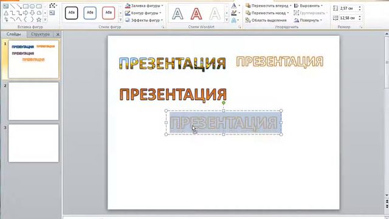
Task: Select the Elbow Arrow Connector shape
Action: [x=19, y=13]
